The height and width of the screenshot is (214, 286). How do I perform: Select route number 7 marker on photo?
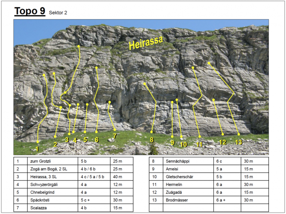click(x=114, y=136)
